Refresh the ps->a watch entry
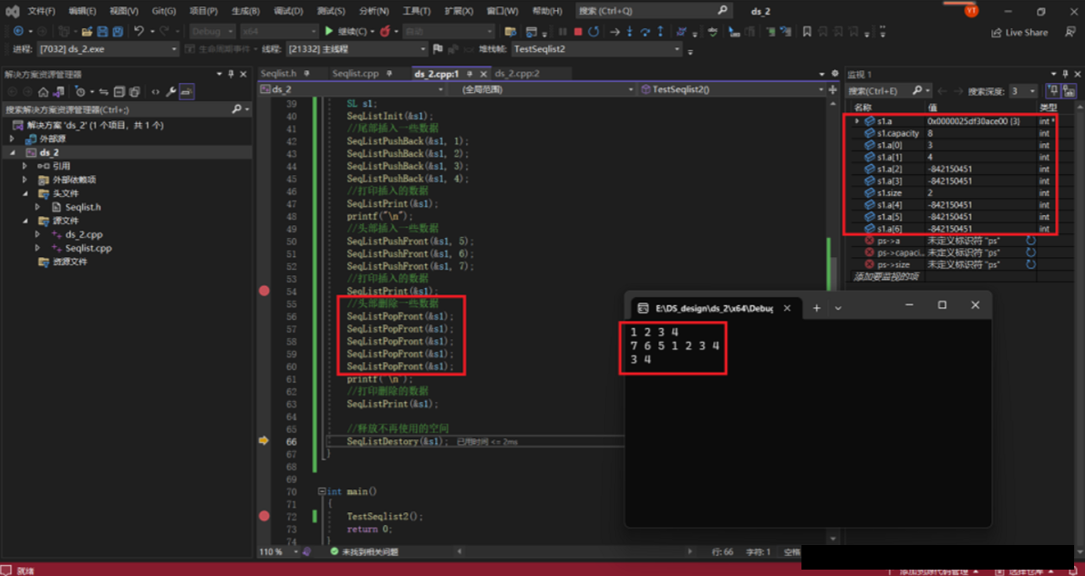Screen dimensions: 1085x576 click(x=1030, y=241)
